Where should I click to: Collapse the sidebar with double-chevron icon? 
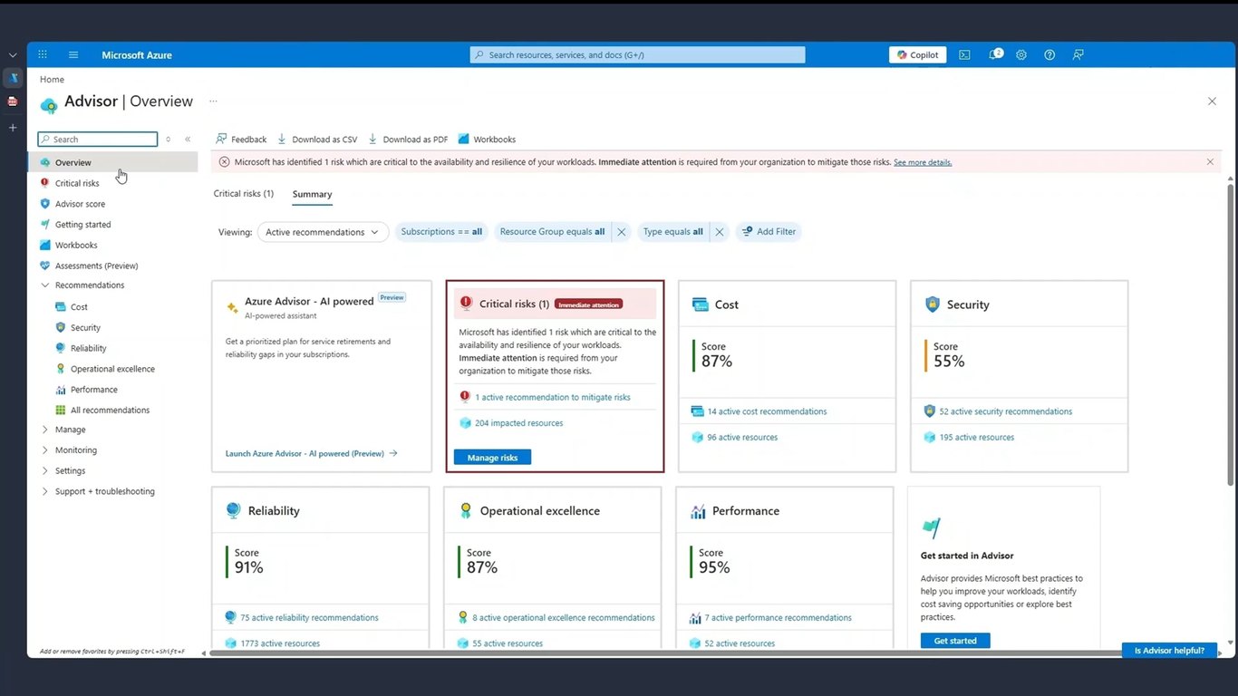coord(188,140)
